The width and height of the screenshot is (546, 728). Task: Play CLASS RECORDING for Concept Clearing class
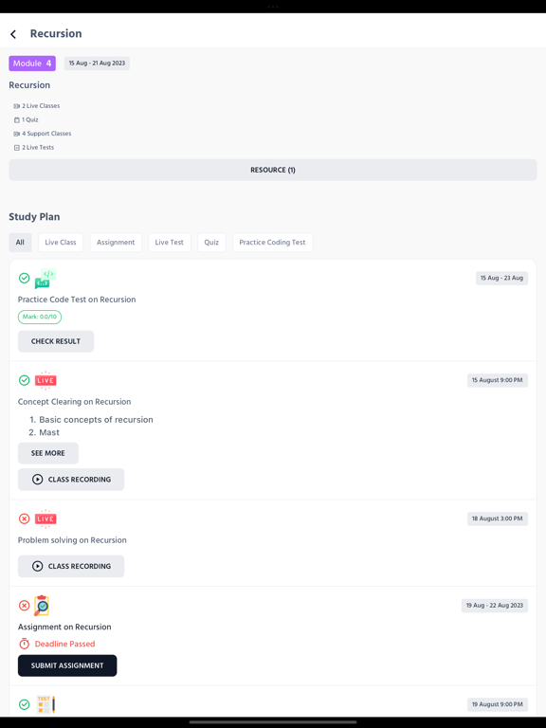pyautogui.click(x=71, y=480)
